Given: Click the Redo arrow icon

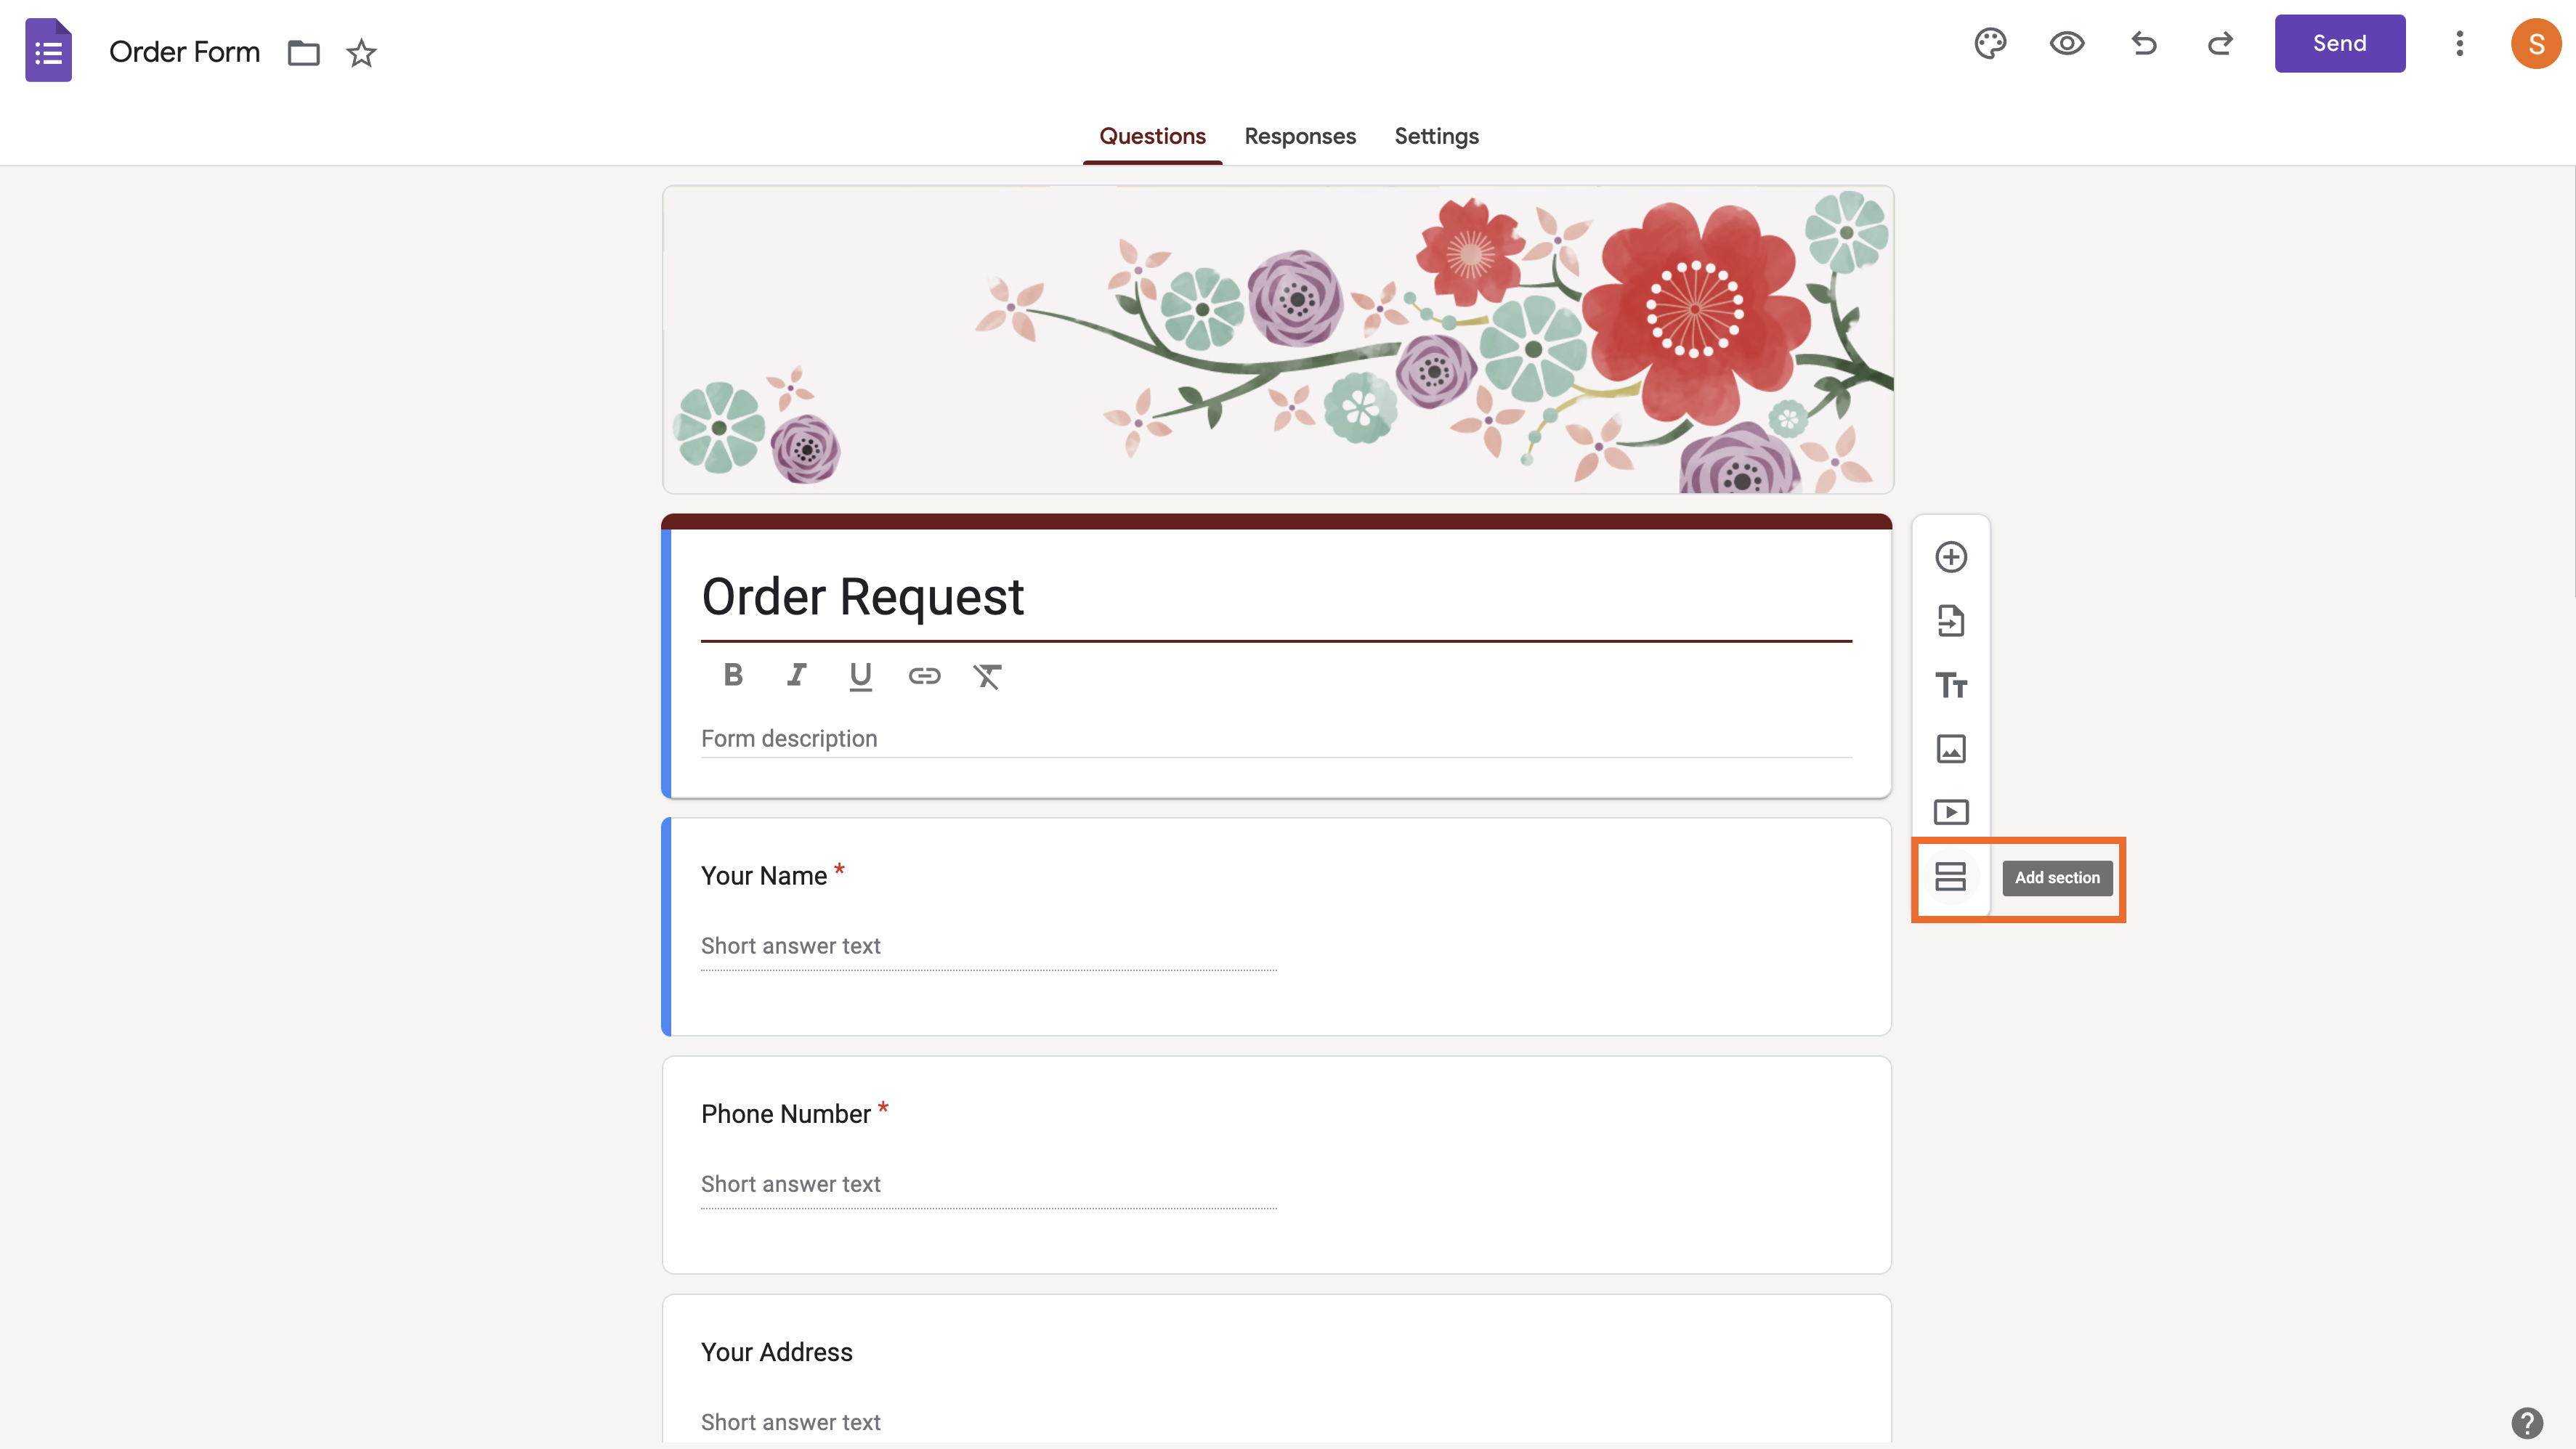Looking at the screenshot, I should pos(2220,44).
